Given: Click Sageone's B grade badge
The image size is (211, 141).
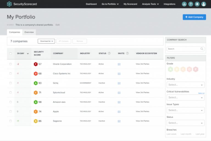Looking at the screenshot, I should click(x=36, y=121).
